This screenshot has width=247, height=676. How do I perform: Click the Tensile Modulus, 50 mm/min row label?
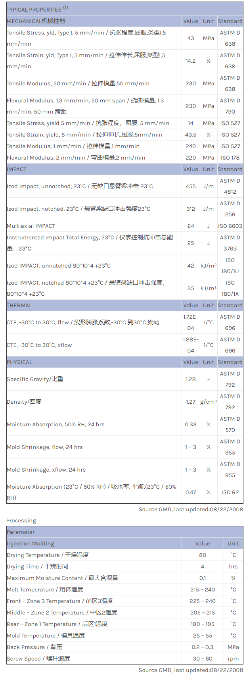(x=78, y=83)
